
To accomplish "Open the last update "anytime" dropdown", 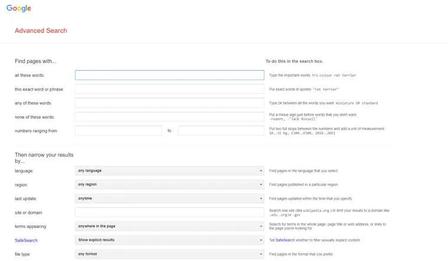I will click(x=169, y=198).
